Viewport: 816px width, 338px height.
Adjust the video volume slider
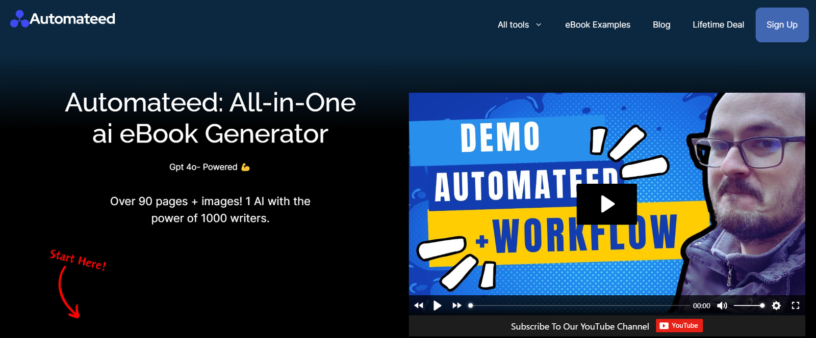pos(748,305)
